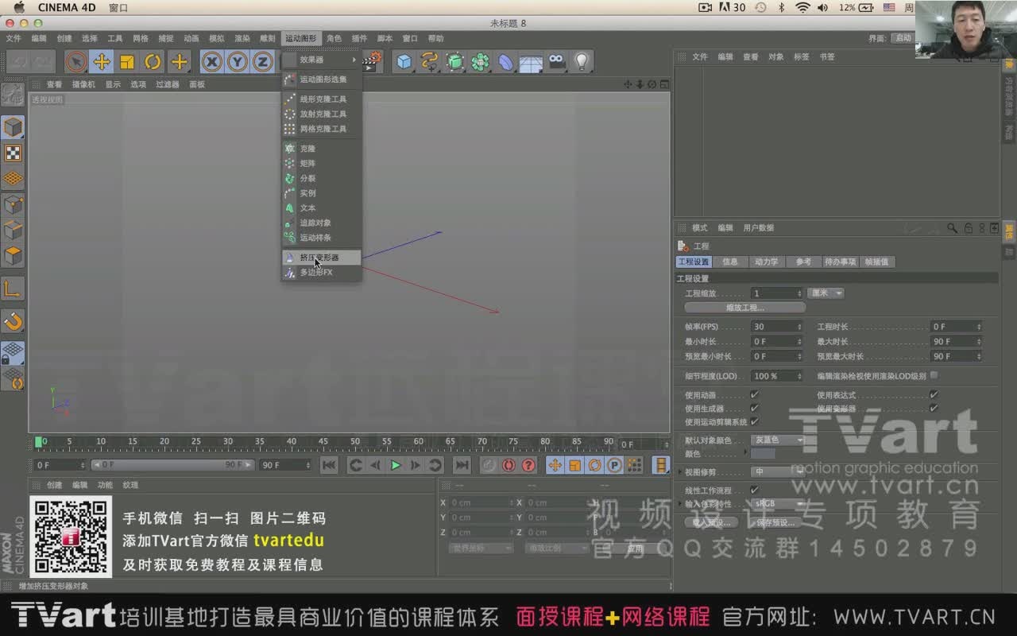Open the 视图修剪 dropdown
1017x636 pixels.
tap(778, 471)
